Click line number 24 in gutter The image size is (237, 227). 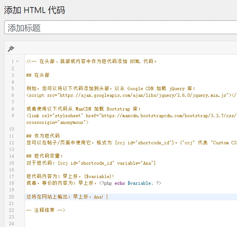(x=11, y=224)
